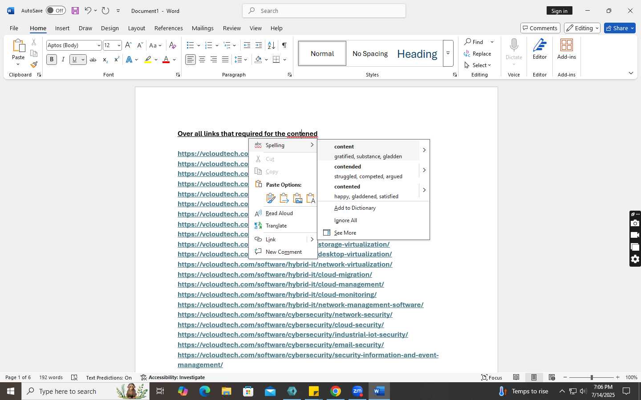Toggle Focus mode in status bar
641x400 pixels.
pyautogui.click(x=492, y=377)
